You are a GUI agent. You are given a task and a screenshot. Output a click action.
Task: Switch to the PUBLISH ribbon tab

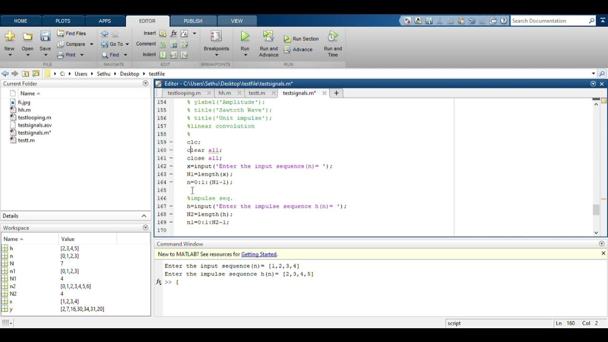pos(193,21)
